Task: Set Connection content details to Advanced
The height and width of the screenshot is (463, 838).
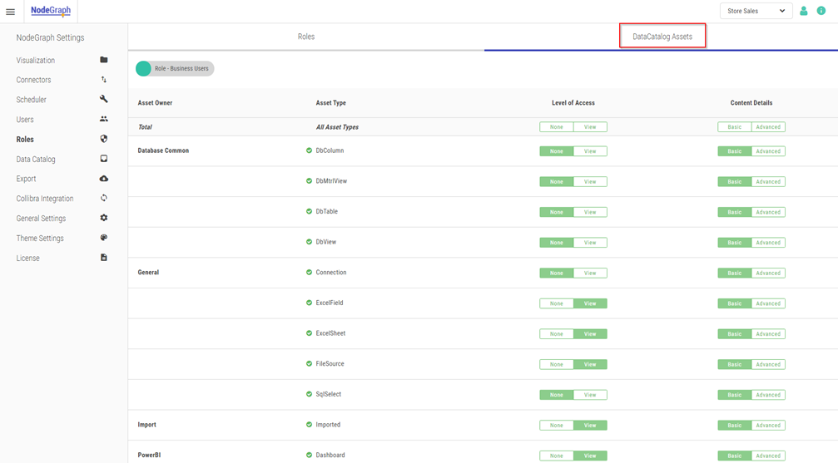Action: 768,273
